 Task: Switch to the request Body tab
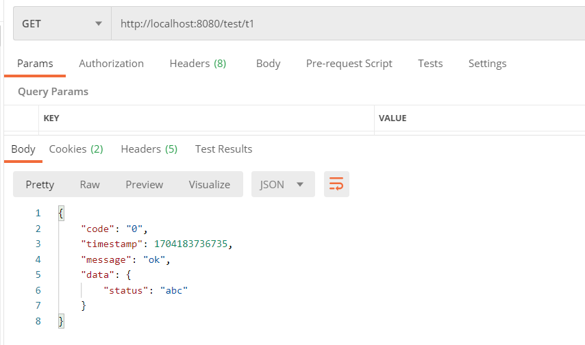tap(268, 64)
